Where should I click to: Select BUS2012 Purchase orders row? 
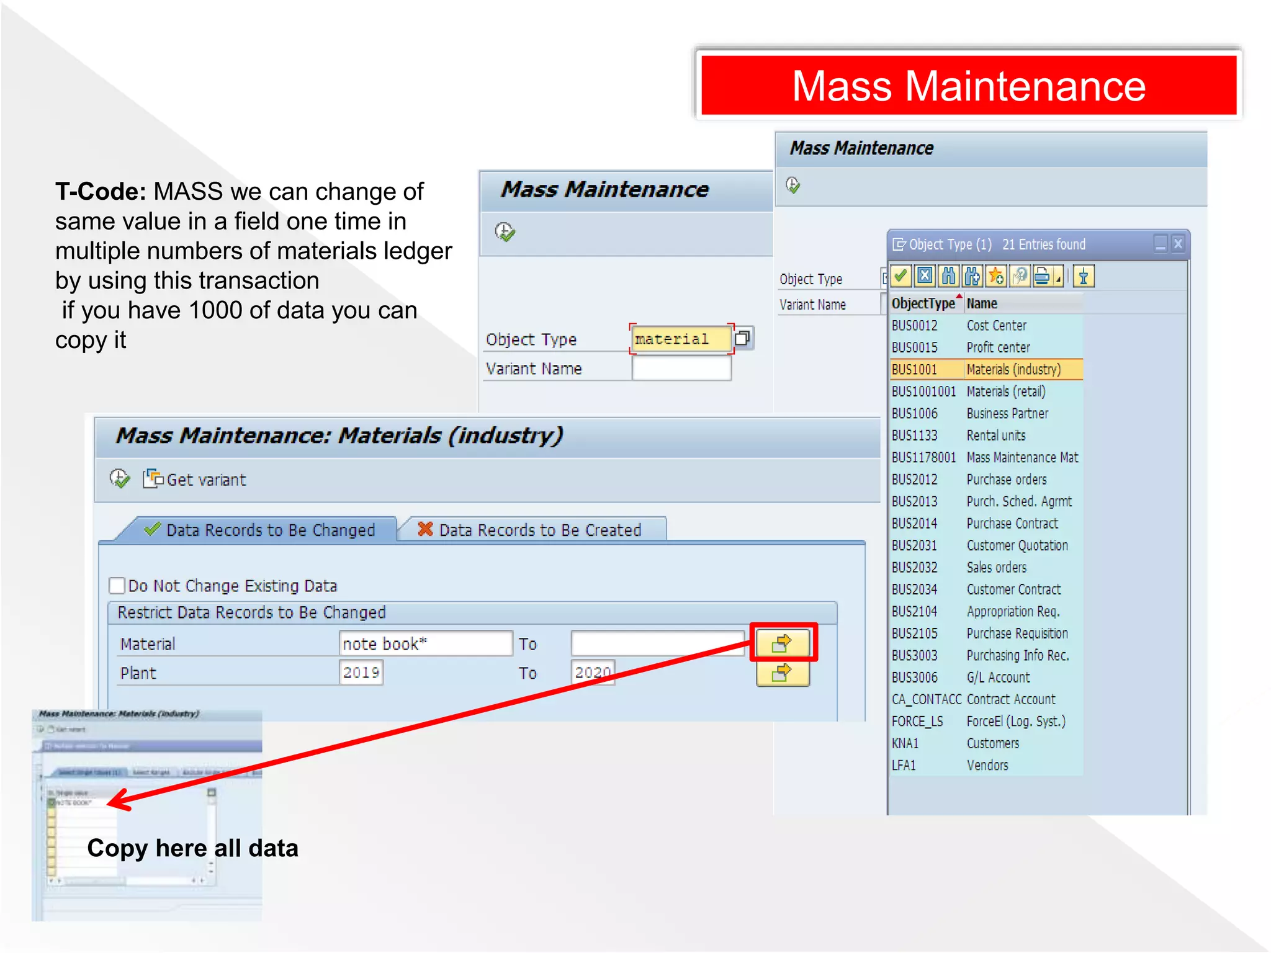[x=986, y=480]
